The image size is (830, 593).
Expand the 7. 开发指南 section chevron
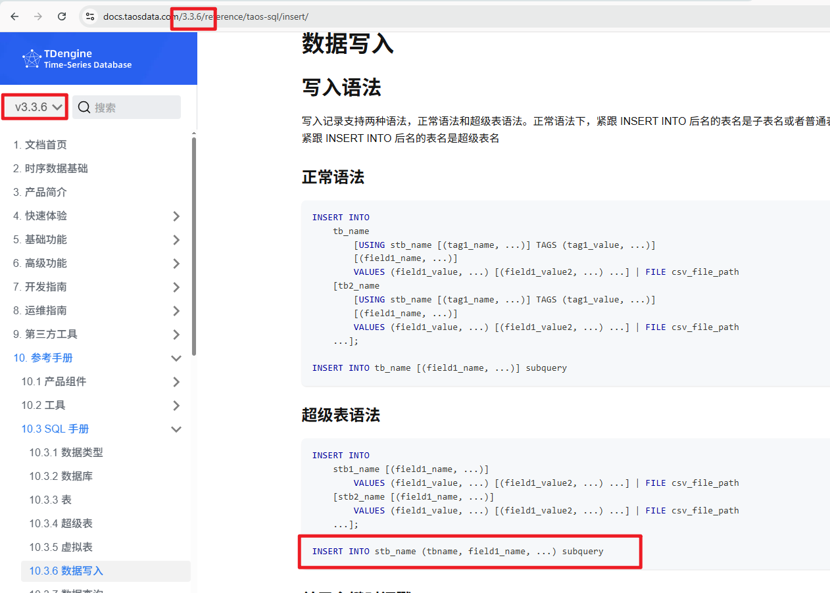176,287
